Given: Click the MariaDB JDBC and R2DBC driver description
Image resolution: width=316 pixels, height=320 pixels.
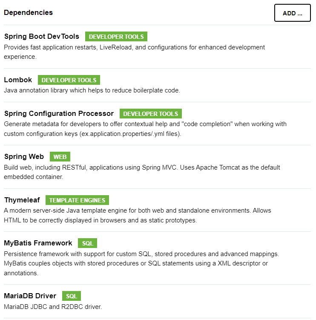Looking at the screenshot, I should click(x=53, y=307).
